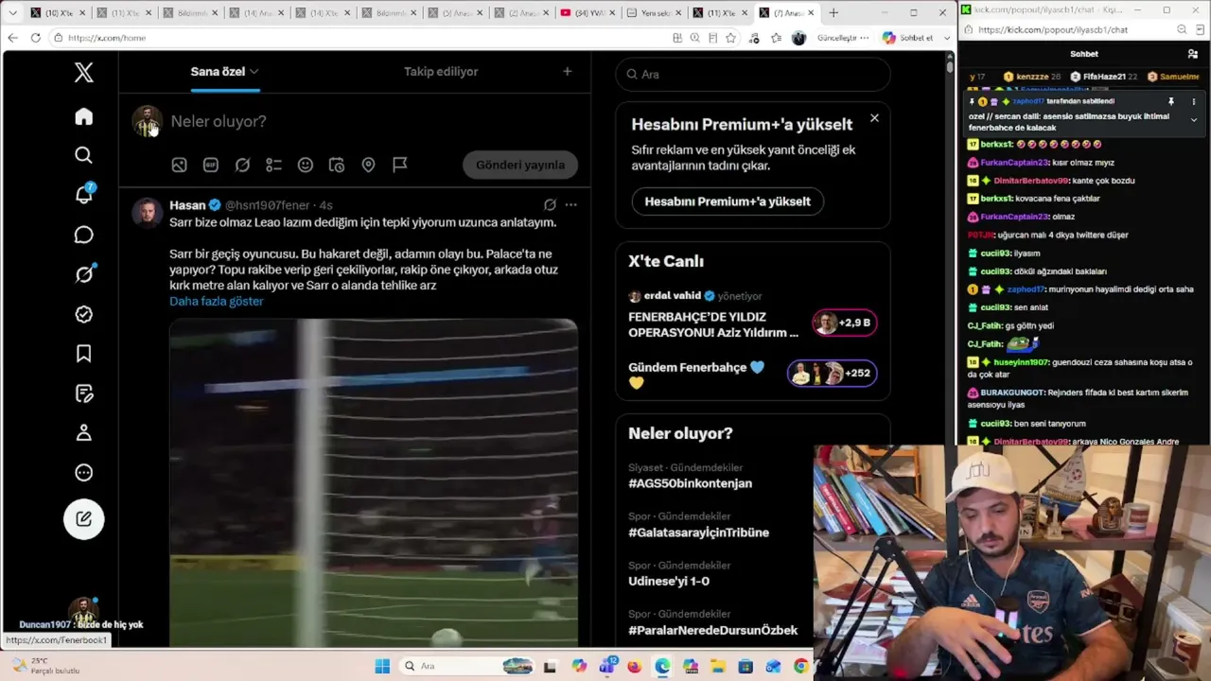Open Hasan's profile name link

pyautogui.click(x=187, y=205)
